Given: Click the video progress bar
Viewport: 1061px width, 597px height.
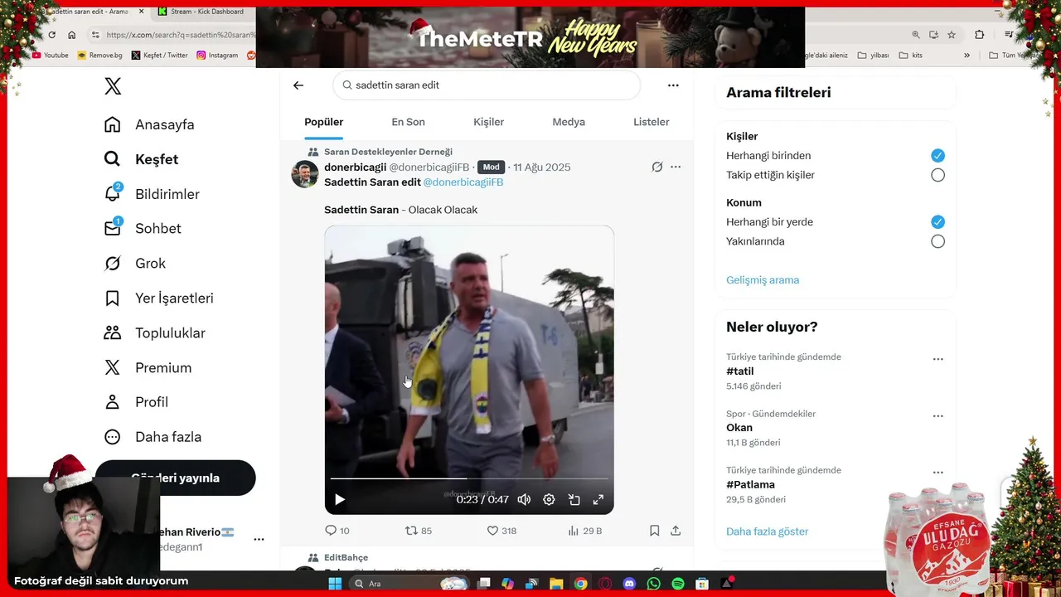Looking at the screenshot, I should [469, 478].
